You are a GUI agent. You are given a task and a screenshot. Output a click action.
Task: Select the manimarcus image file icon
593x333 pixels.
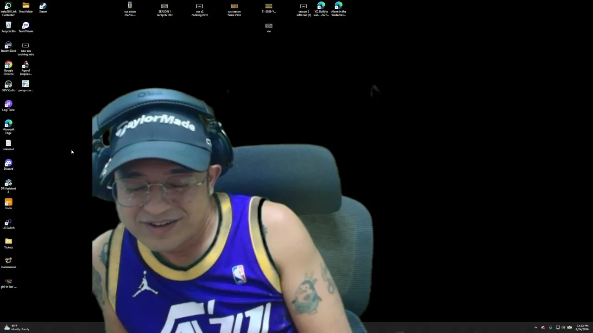click(x=8, y=263)
